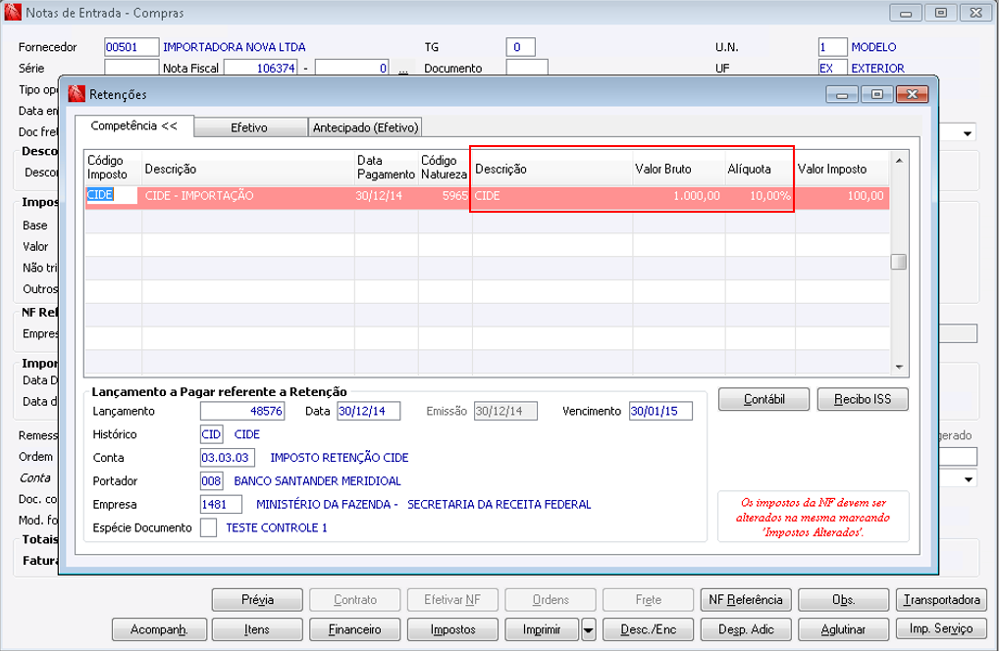Click the Imprimir button

pyautogui.click(x=542, y=629)
